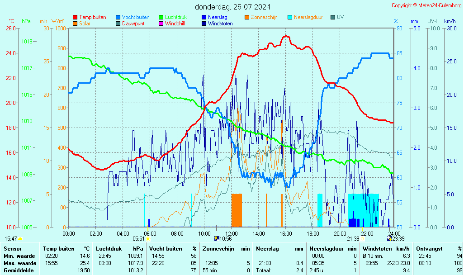464x275 pixels.
Task: Click the orange Zonneschijn legend square
Action: point(247,17)
